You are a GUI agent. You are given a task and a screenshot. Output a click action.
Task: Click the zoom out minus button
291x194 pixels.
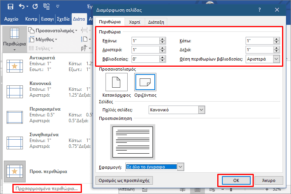pyautogui.click(x=223, y=189)
